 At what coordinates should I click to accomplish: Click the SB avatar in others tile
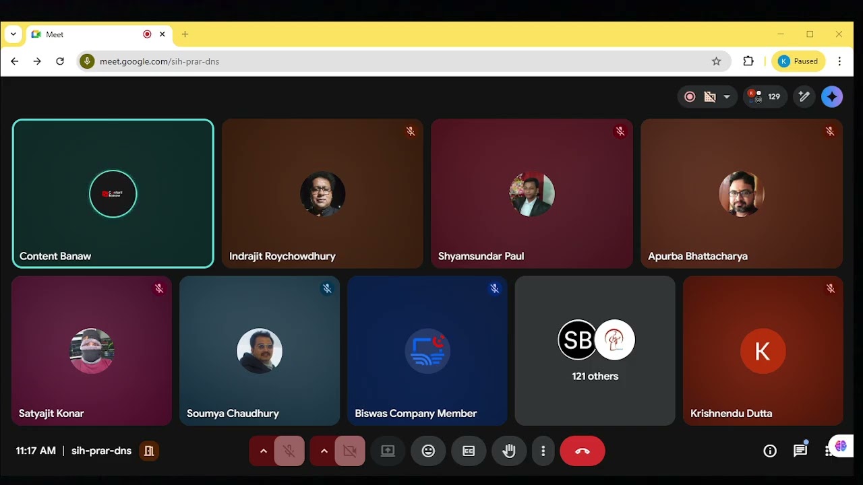(x=578, y=339)
